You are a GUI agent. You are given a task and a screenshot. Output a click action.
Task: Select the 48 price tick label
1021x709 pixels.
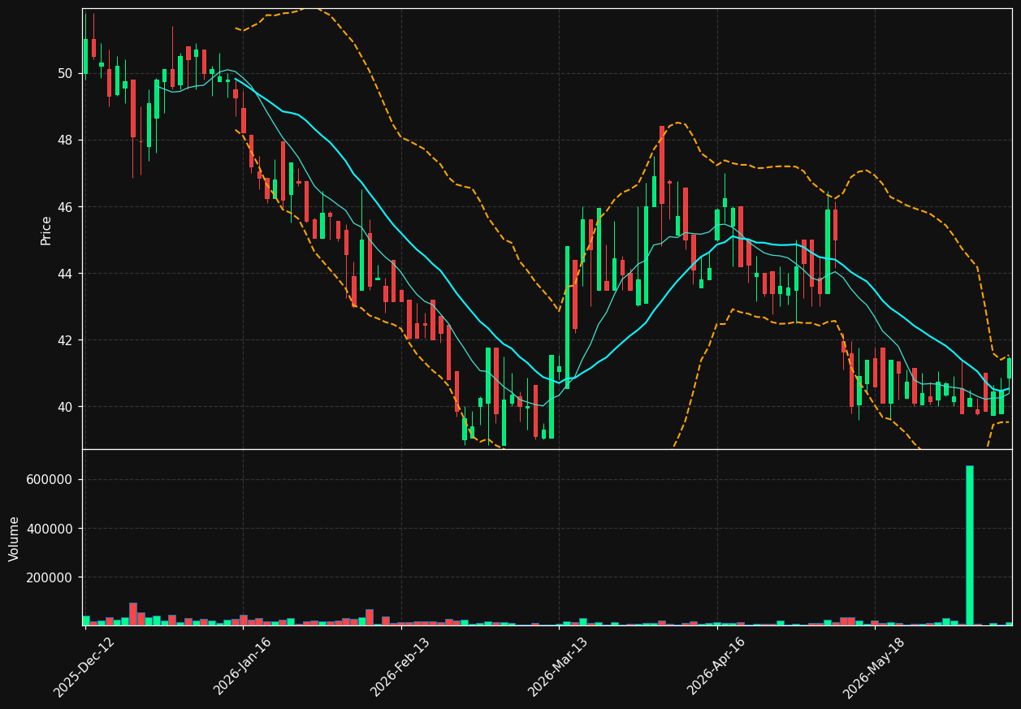point(67,140)
